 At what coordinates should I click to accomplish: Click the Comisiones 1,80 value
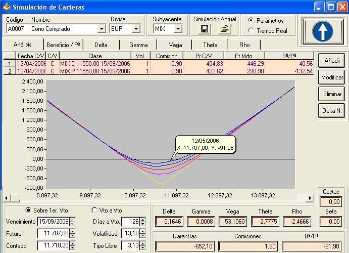point(248,246)
